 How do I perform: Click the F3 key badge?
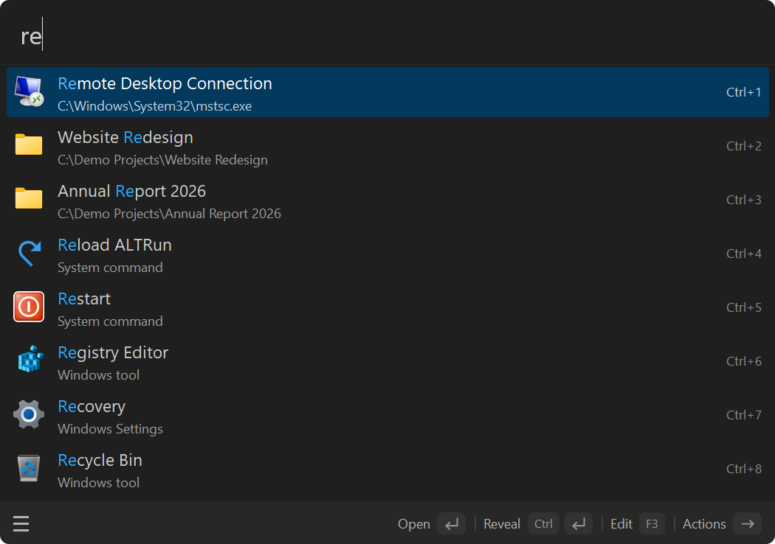click(652, 524)
